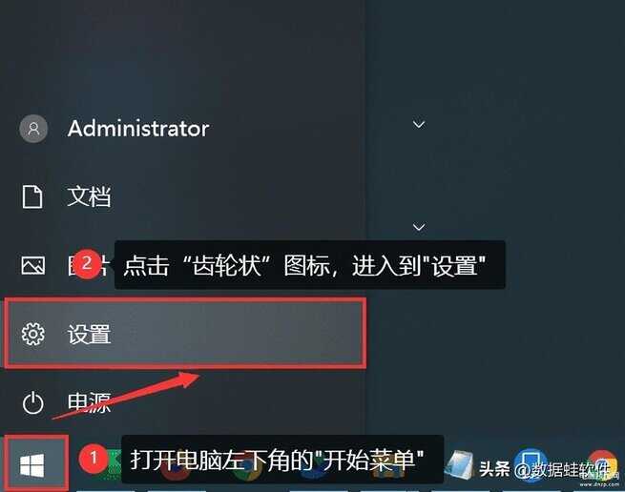Click the Administrator user avatar

(33, 129)
